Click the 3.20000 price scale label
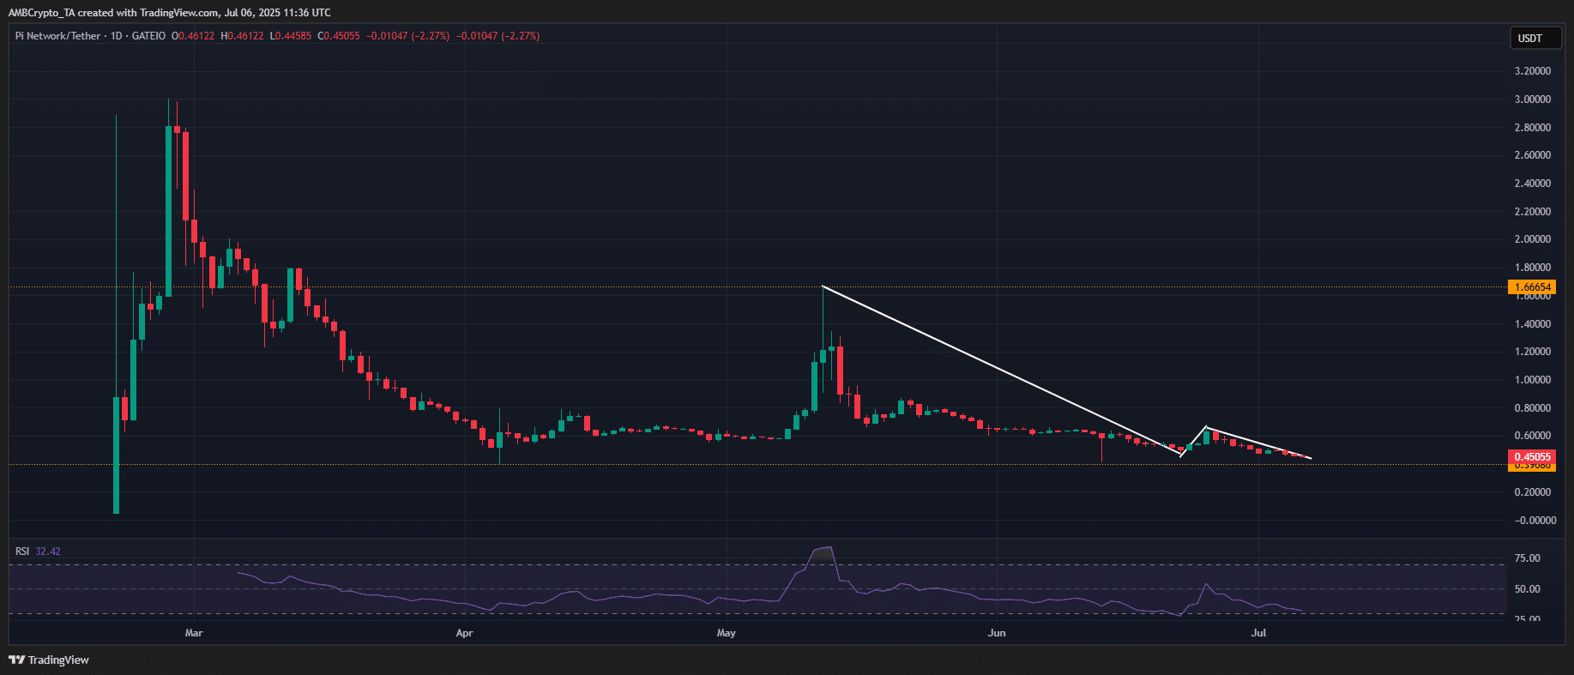The image size is (1574, 675). [x=1532, y=71]
